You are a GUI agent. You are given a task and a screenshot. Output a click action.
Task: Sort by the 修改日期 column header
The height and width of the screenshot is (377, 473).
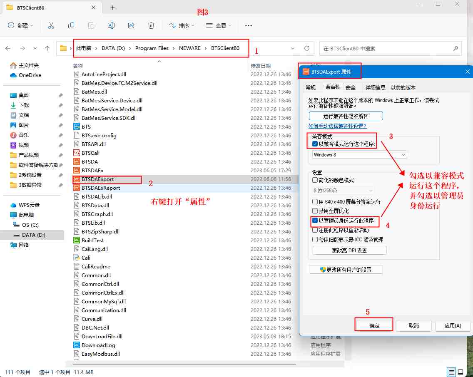tap(261, 66)
